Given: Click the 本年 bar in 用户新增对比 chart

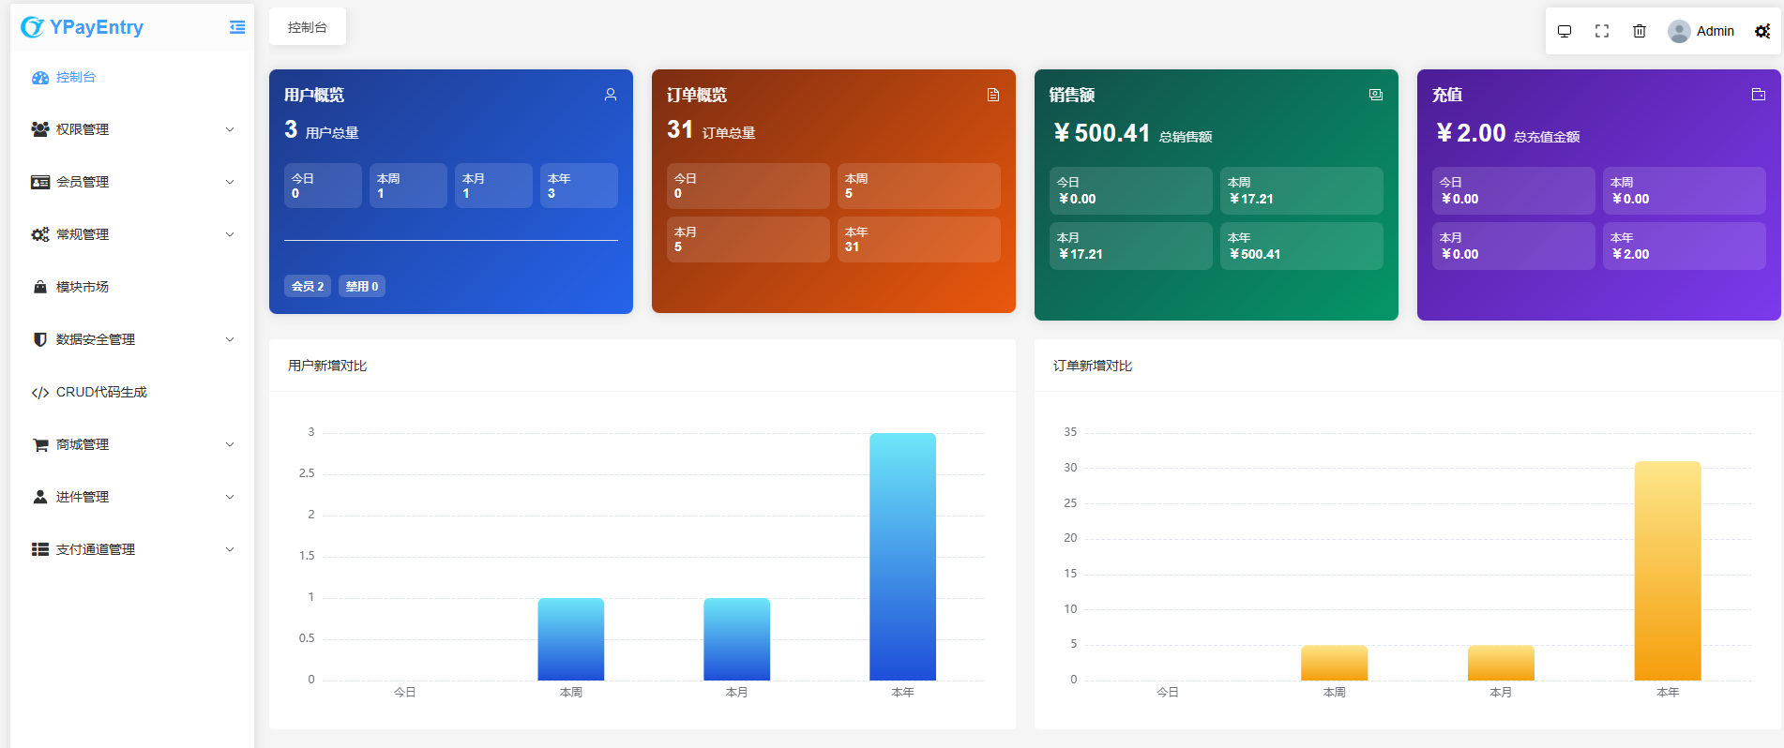Looking at the screenshot, I should pyautogui.click(x=902, y=556).
